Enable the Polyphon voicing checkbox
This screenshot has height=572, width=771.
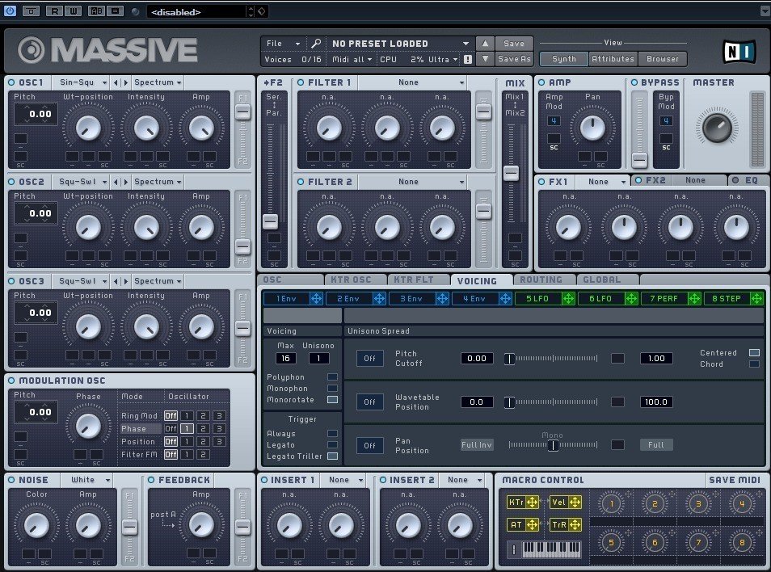click(x=332, y=377)
